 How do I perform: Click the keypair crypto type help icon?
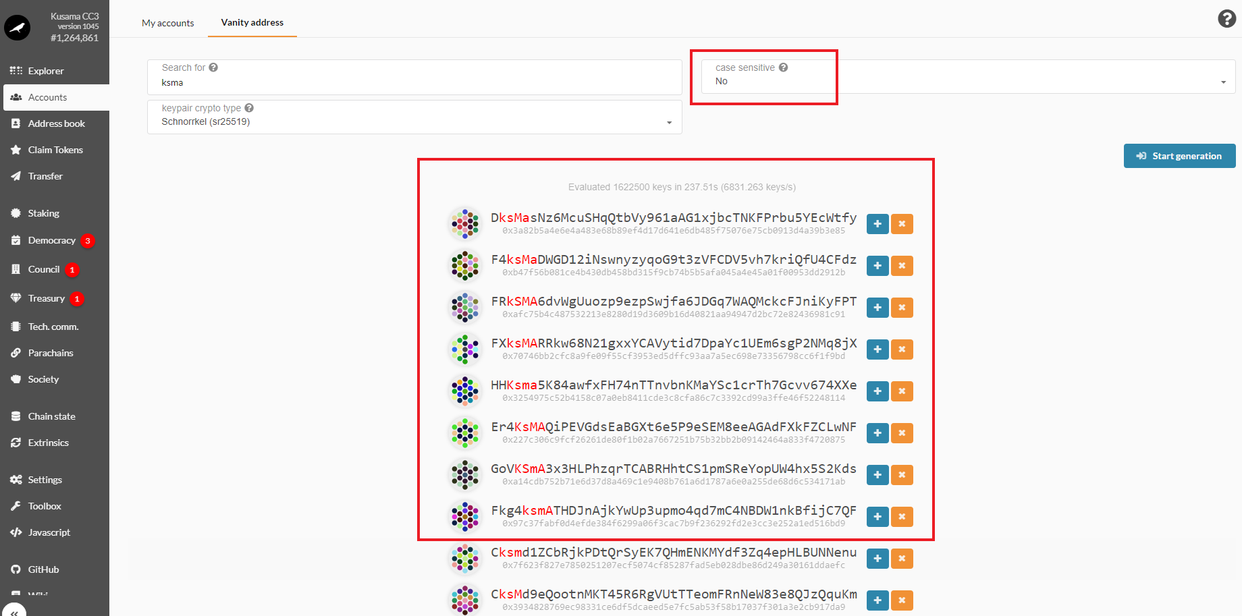(249, 108)
